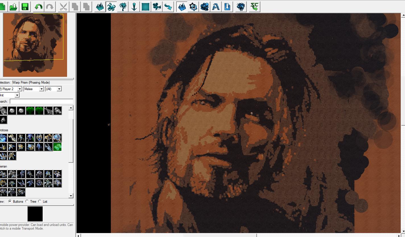Switch the palette view to List
This screenshot has height=237, width=405.
pyautogui.click(x=43, y=202)
